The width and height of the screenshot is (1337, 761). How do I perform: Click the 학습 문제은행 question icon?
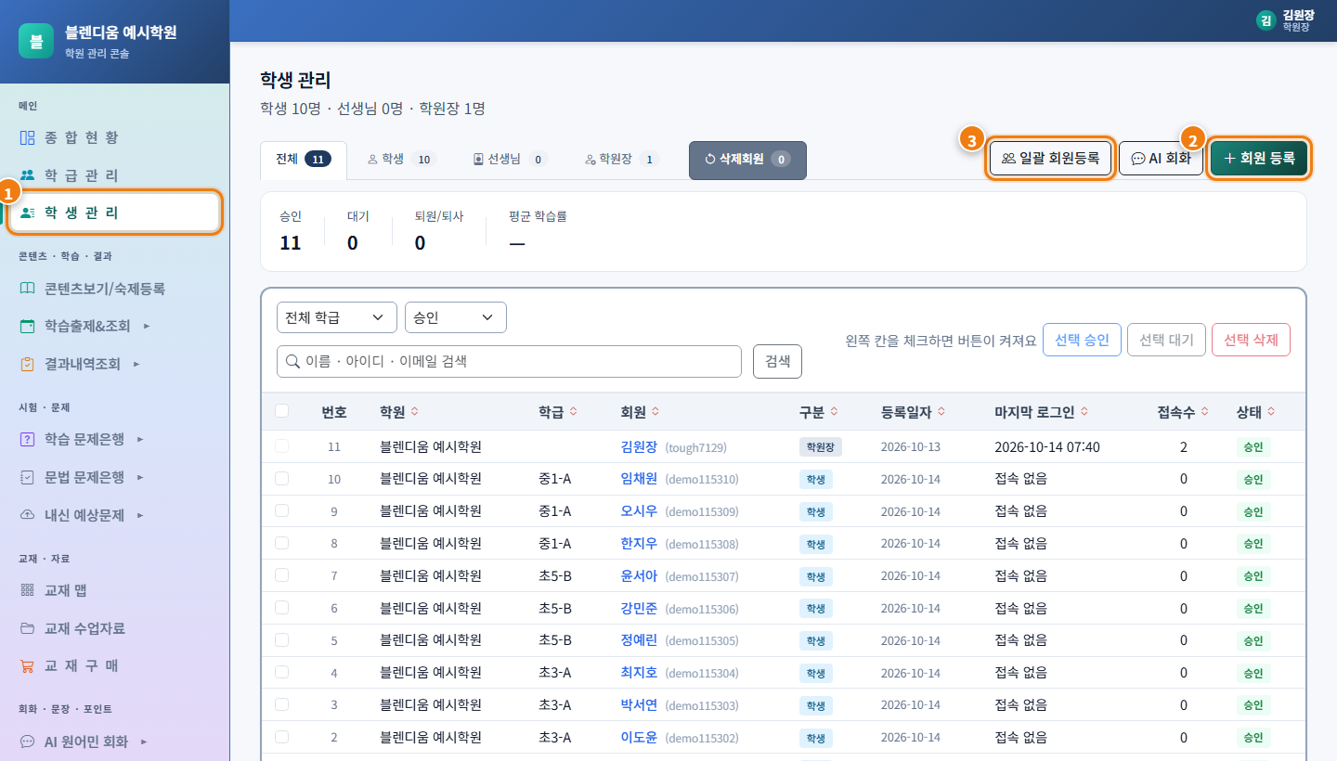tap(28, 439)
